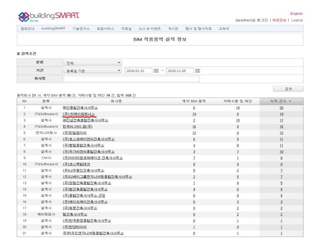Open the 등록일 기준 period dropdown
The image size is (320, 248).
93,71
